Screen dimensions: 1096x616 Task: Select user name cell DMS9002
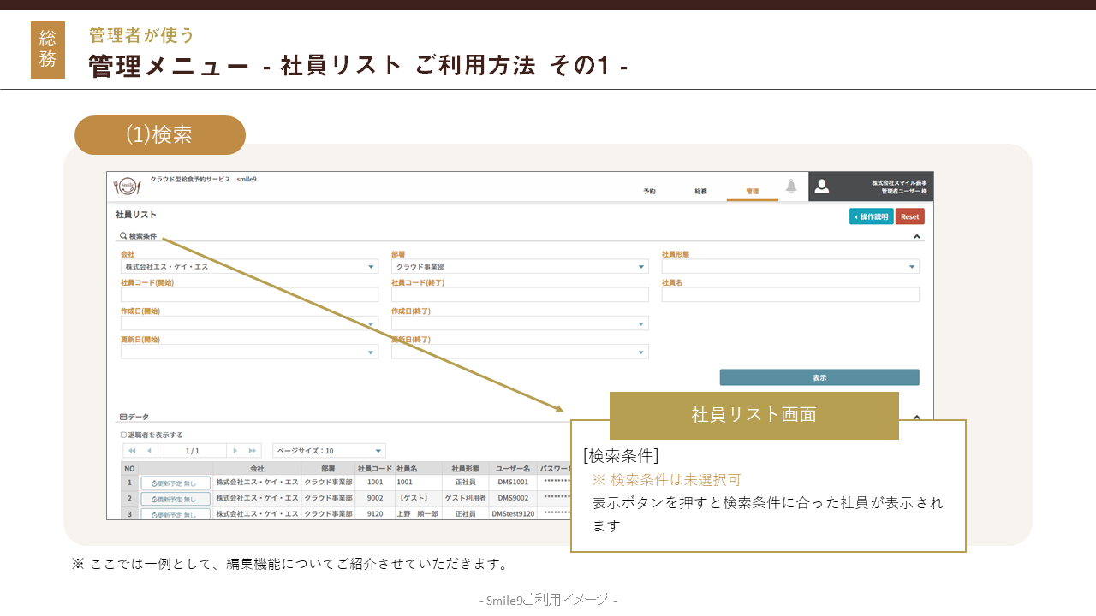(513, 498)
